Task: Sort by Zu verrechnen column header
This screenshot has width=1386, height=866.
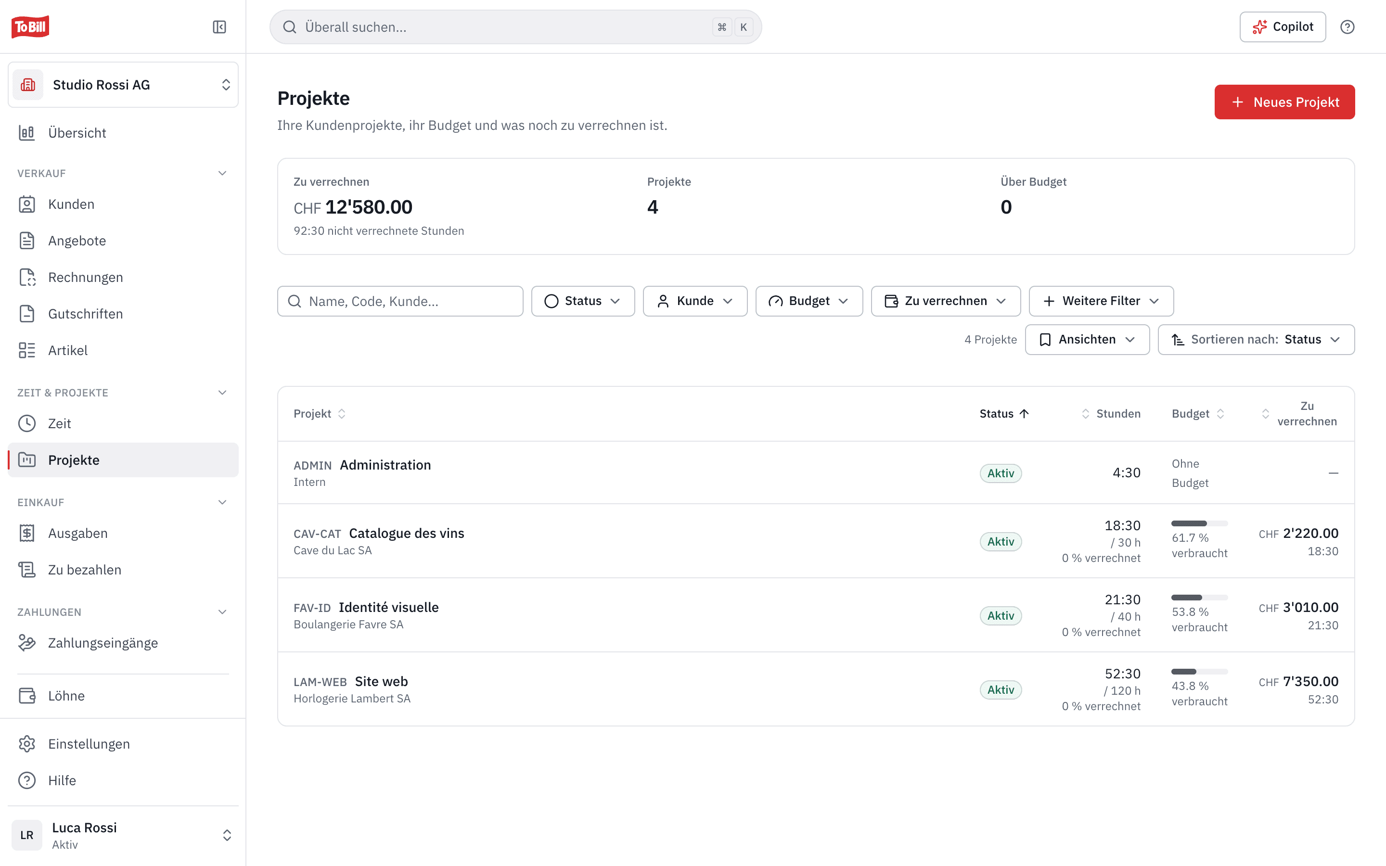Action: 1299,414
